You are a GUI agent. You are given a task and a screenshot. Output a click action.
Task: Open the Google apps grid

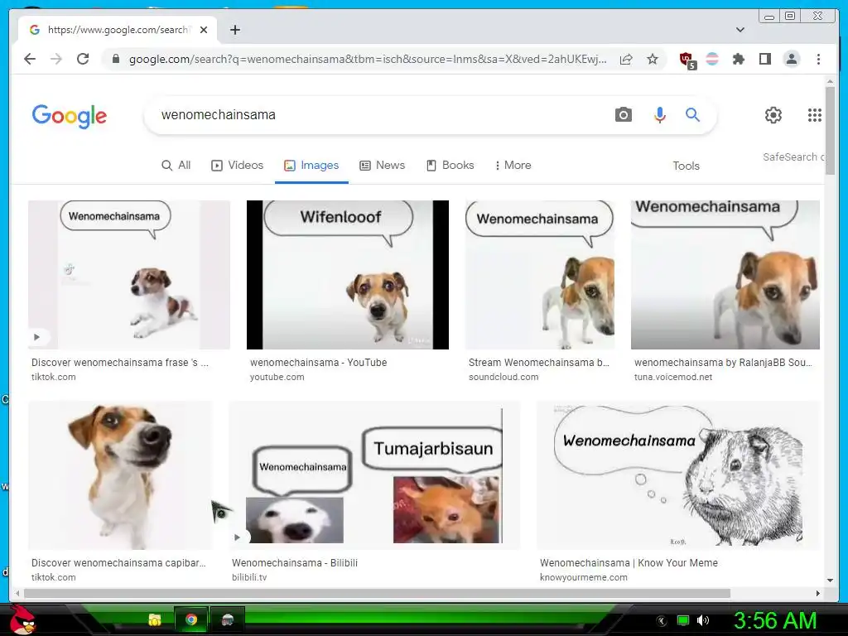(x=815, y=114)
